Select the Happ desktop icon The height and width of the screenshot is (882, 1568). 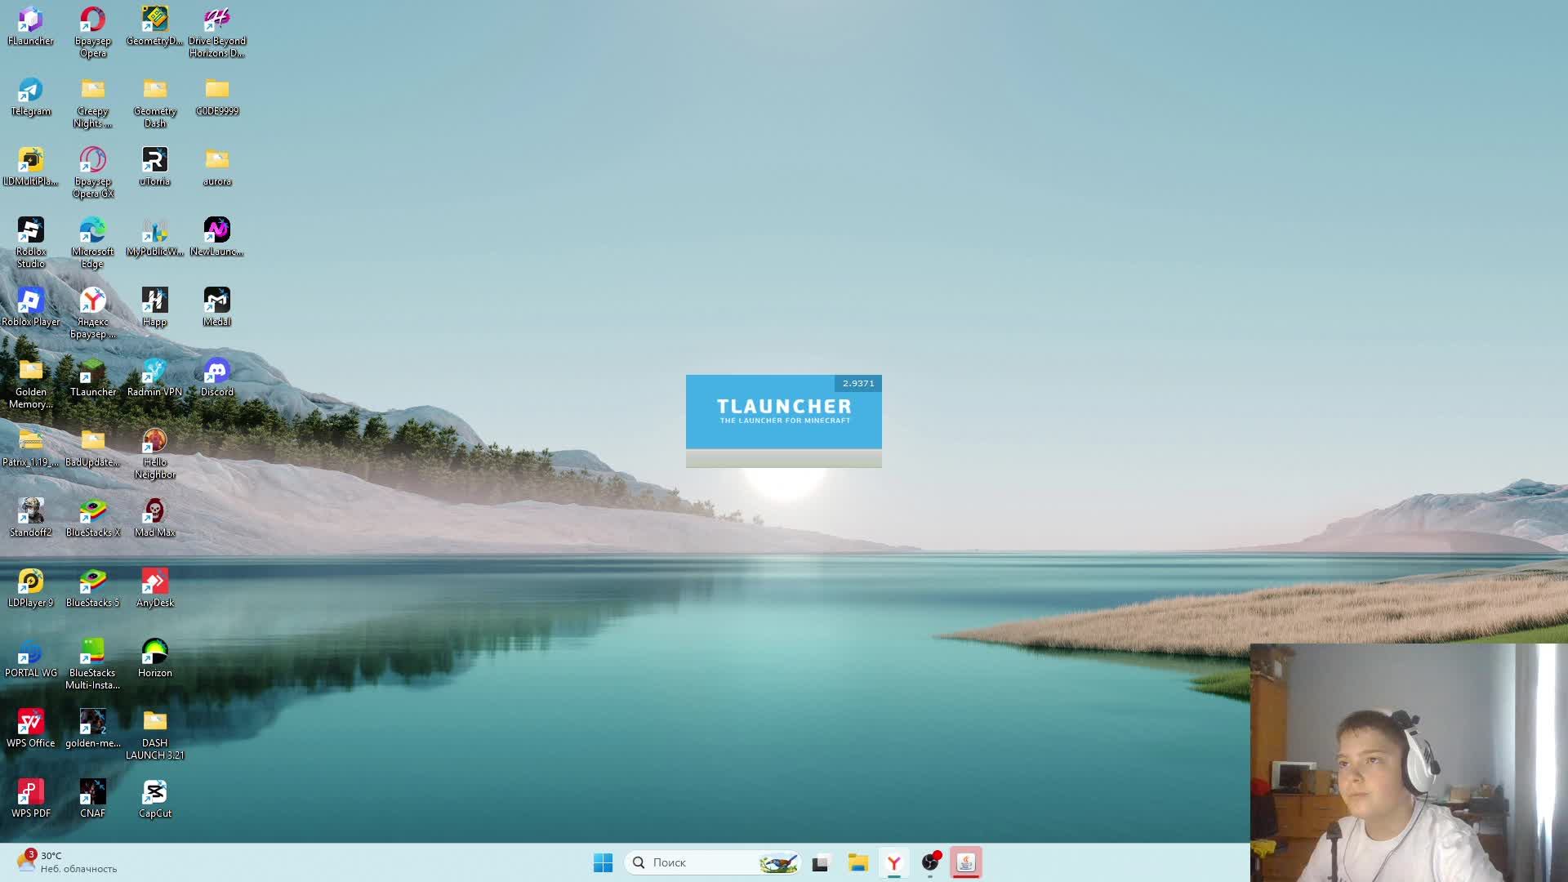[154, 308]
